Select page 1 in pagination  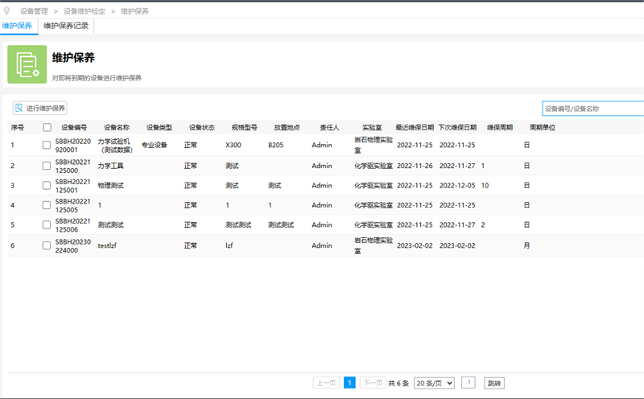coord(349,383)
